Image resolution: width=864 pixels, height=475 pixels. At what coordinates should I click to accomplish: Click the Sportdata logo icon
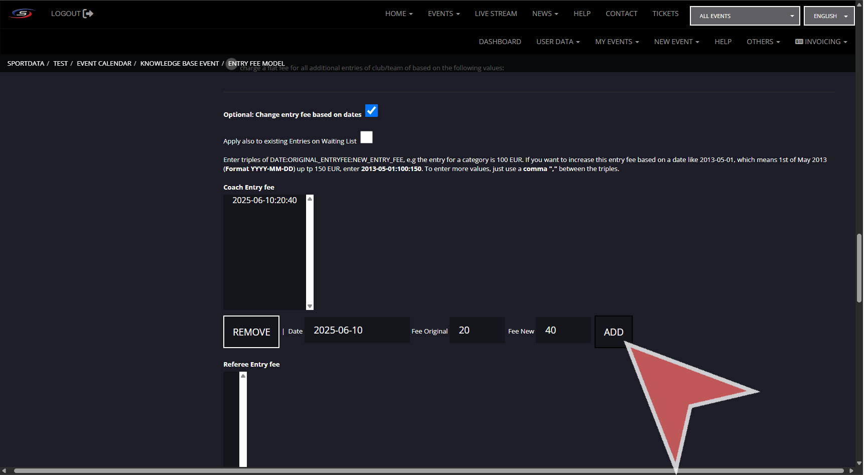[22, 14]
